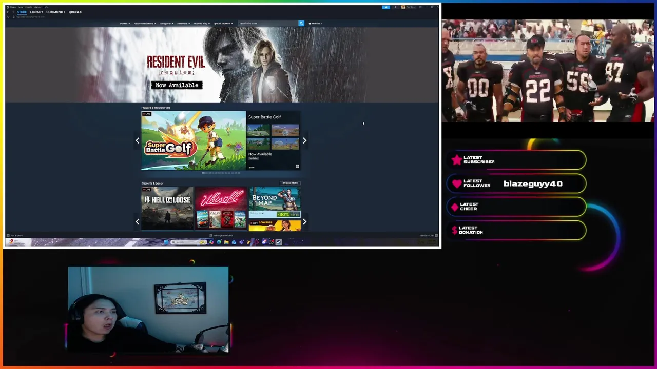Click the Windows platform icon on capsule
This screenshot has width=657, height=369.
click(297, 166)
